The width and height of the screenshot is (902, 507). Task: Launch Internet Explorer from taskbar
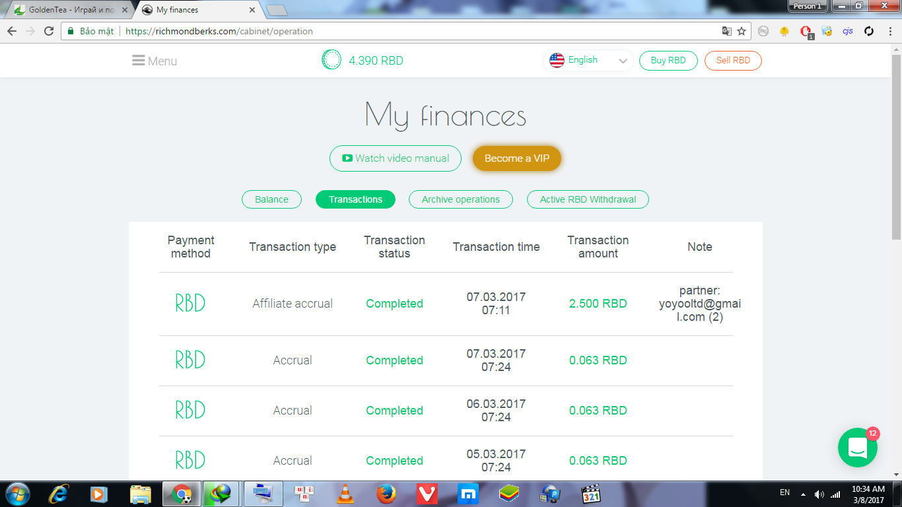coord(59,494)
